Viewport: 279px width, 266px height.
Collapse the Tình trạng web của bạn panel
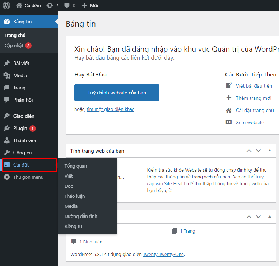click(x=270, y=151)
